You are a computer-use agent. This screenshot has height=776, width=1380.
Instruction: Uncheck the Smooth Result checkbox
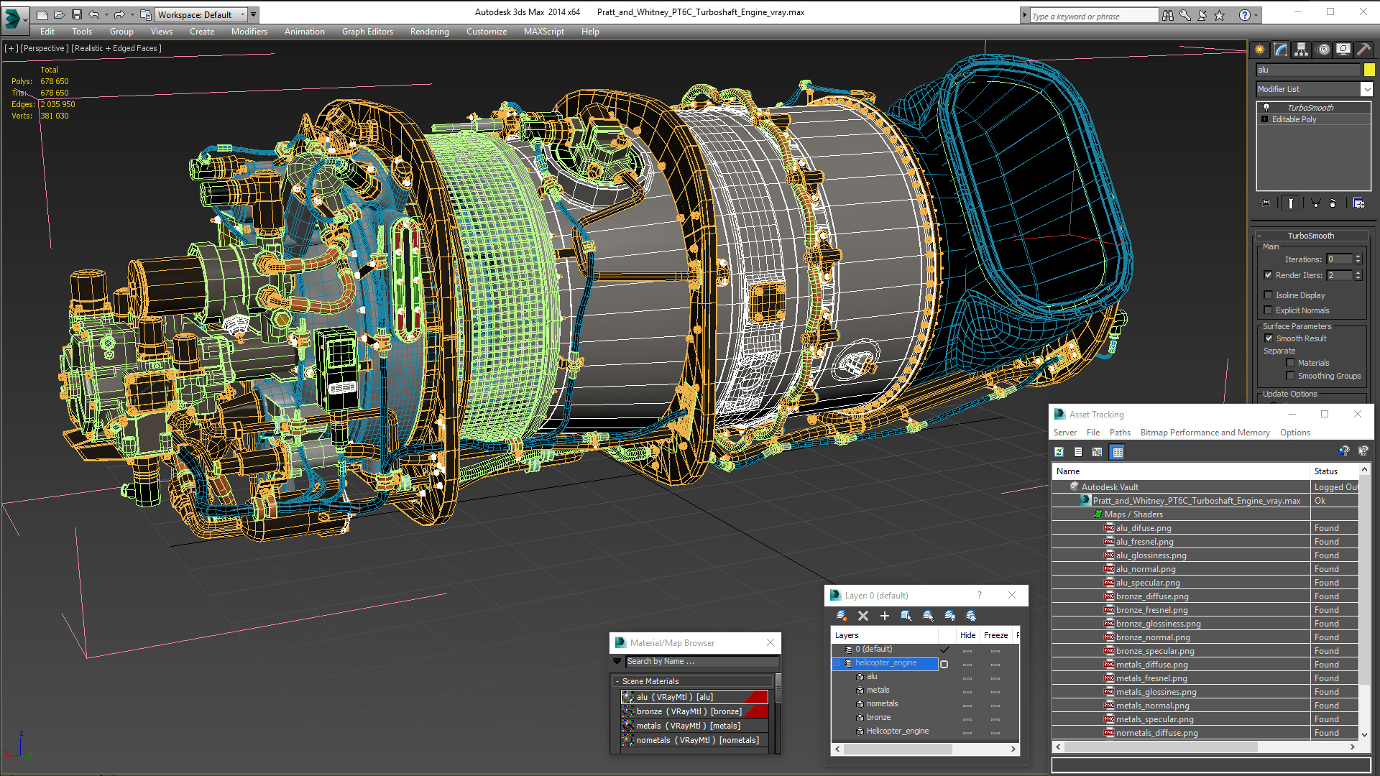(x=1269, y=338)
